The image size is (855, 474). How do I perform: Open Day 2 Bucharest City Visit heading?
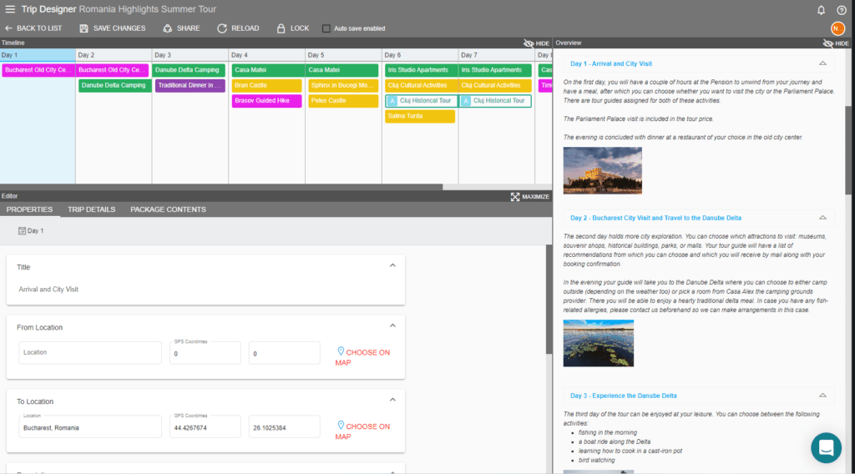pyautogui.click(x=655, y=218)
